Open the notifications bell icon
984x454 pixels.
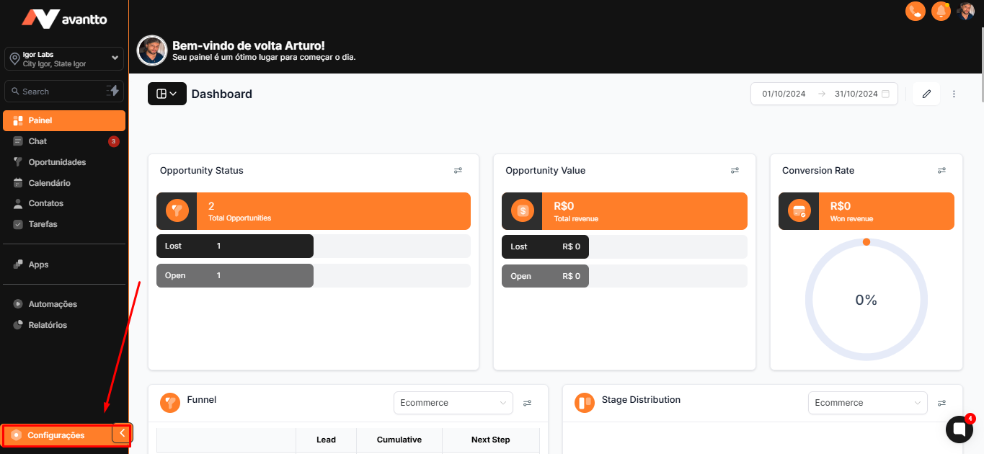click(941, 11)
